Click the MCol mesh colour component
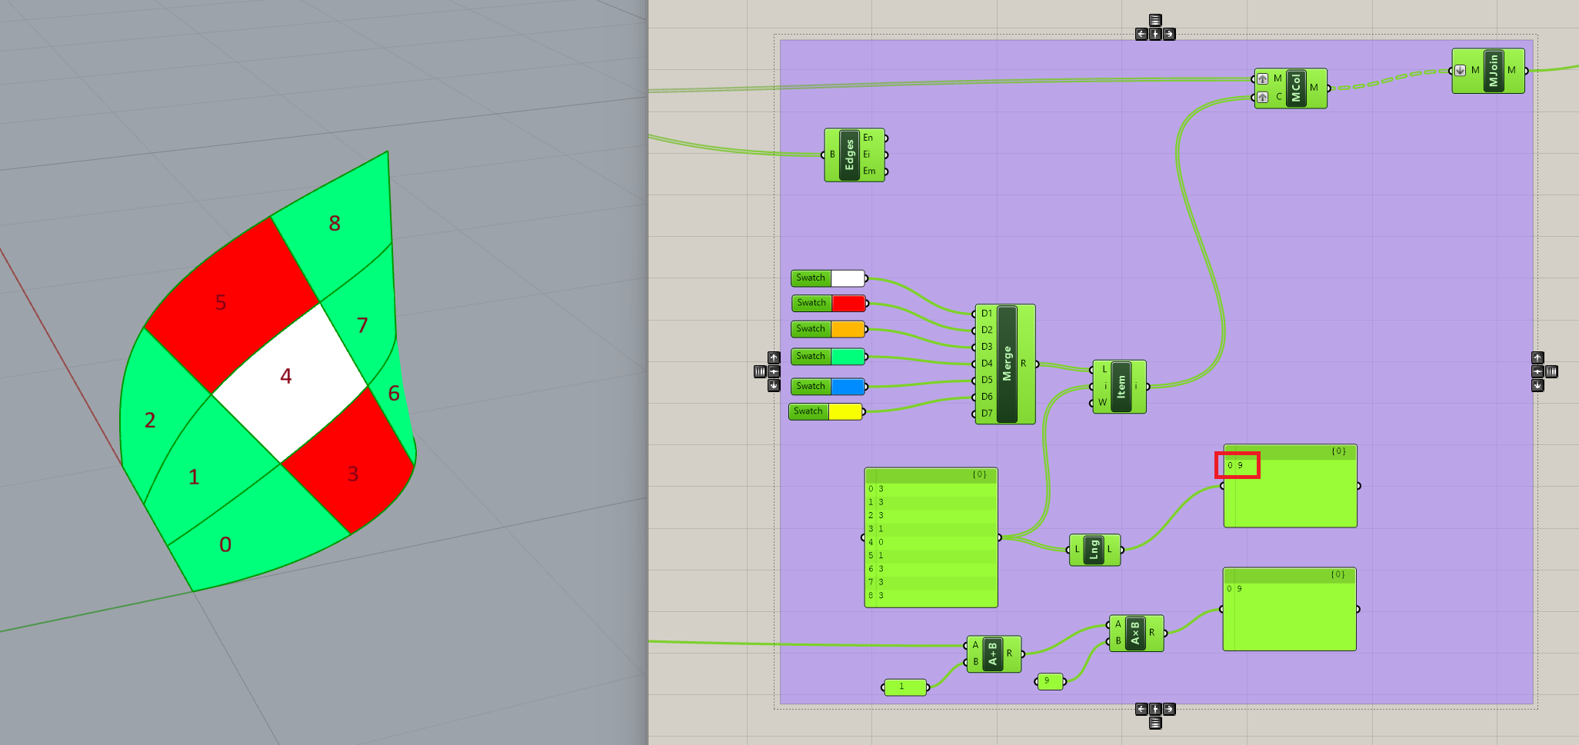 [x=1296, y=88]
